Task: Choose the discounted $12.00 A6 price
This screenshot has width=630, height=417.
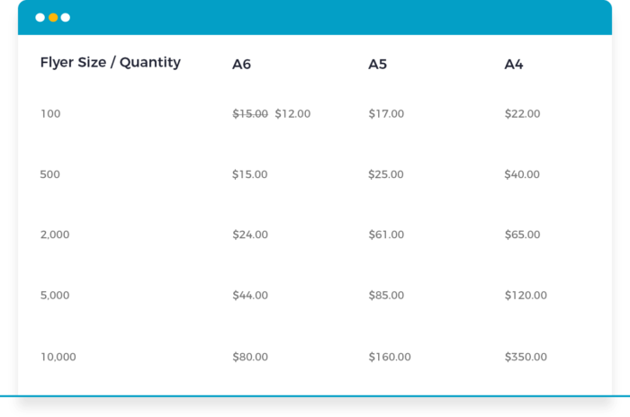Action: tap(292, 114)
